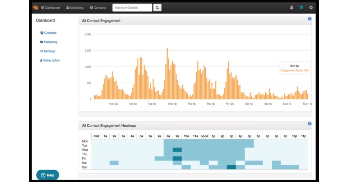Click the blue bookmark icon
Screen dimensions: 348x182
tap(302, 8)
